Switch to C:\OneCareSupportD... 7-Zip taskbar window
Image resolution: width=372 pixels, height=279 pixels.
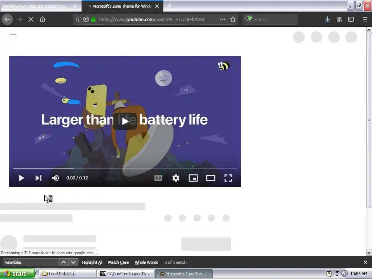[126, 274]
